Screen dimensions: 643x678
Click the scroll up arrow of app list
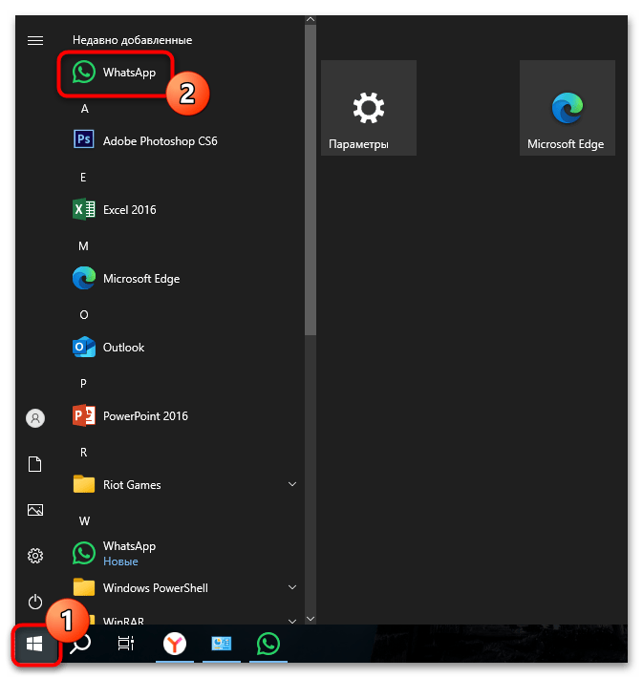tap(311, 20)
